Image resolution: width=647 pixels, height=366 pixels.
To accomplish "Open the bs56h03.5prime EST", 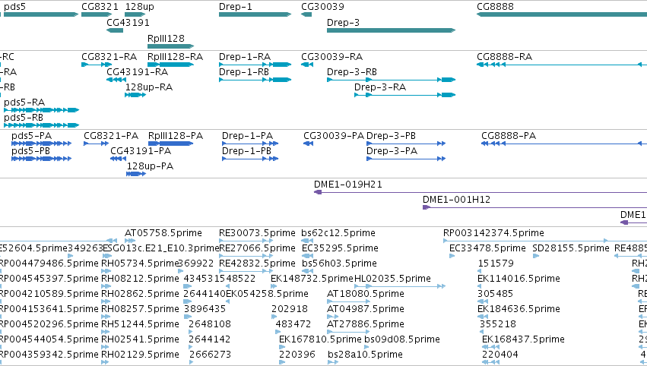I will point(307,271).
